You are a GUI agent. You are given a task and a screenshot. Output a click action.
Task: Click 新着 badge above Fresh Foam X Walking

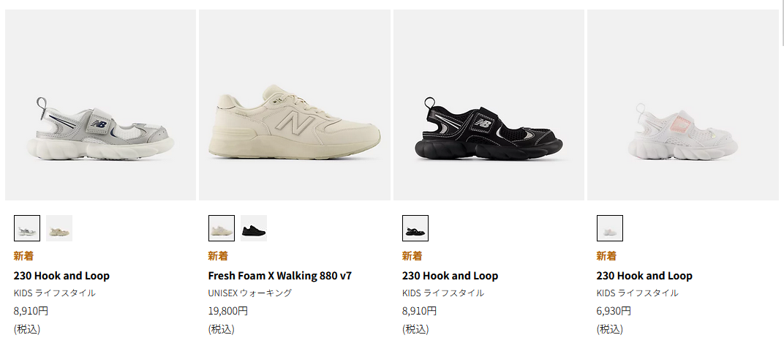click(x=218, y=256)
